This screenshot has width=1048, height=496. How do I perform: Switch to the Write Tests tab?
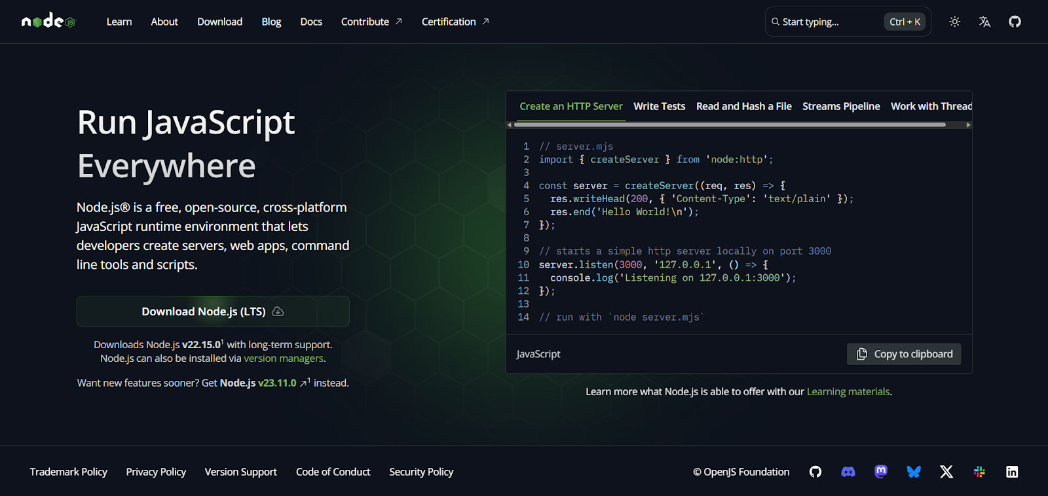[659, 106]
